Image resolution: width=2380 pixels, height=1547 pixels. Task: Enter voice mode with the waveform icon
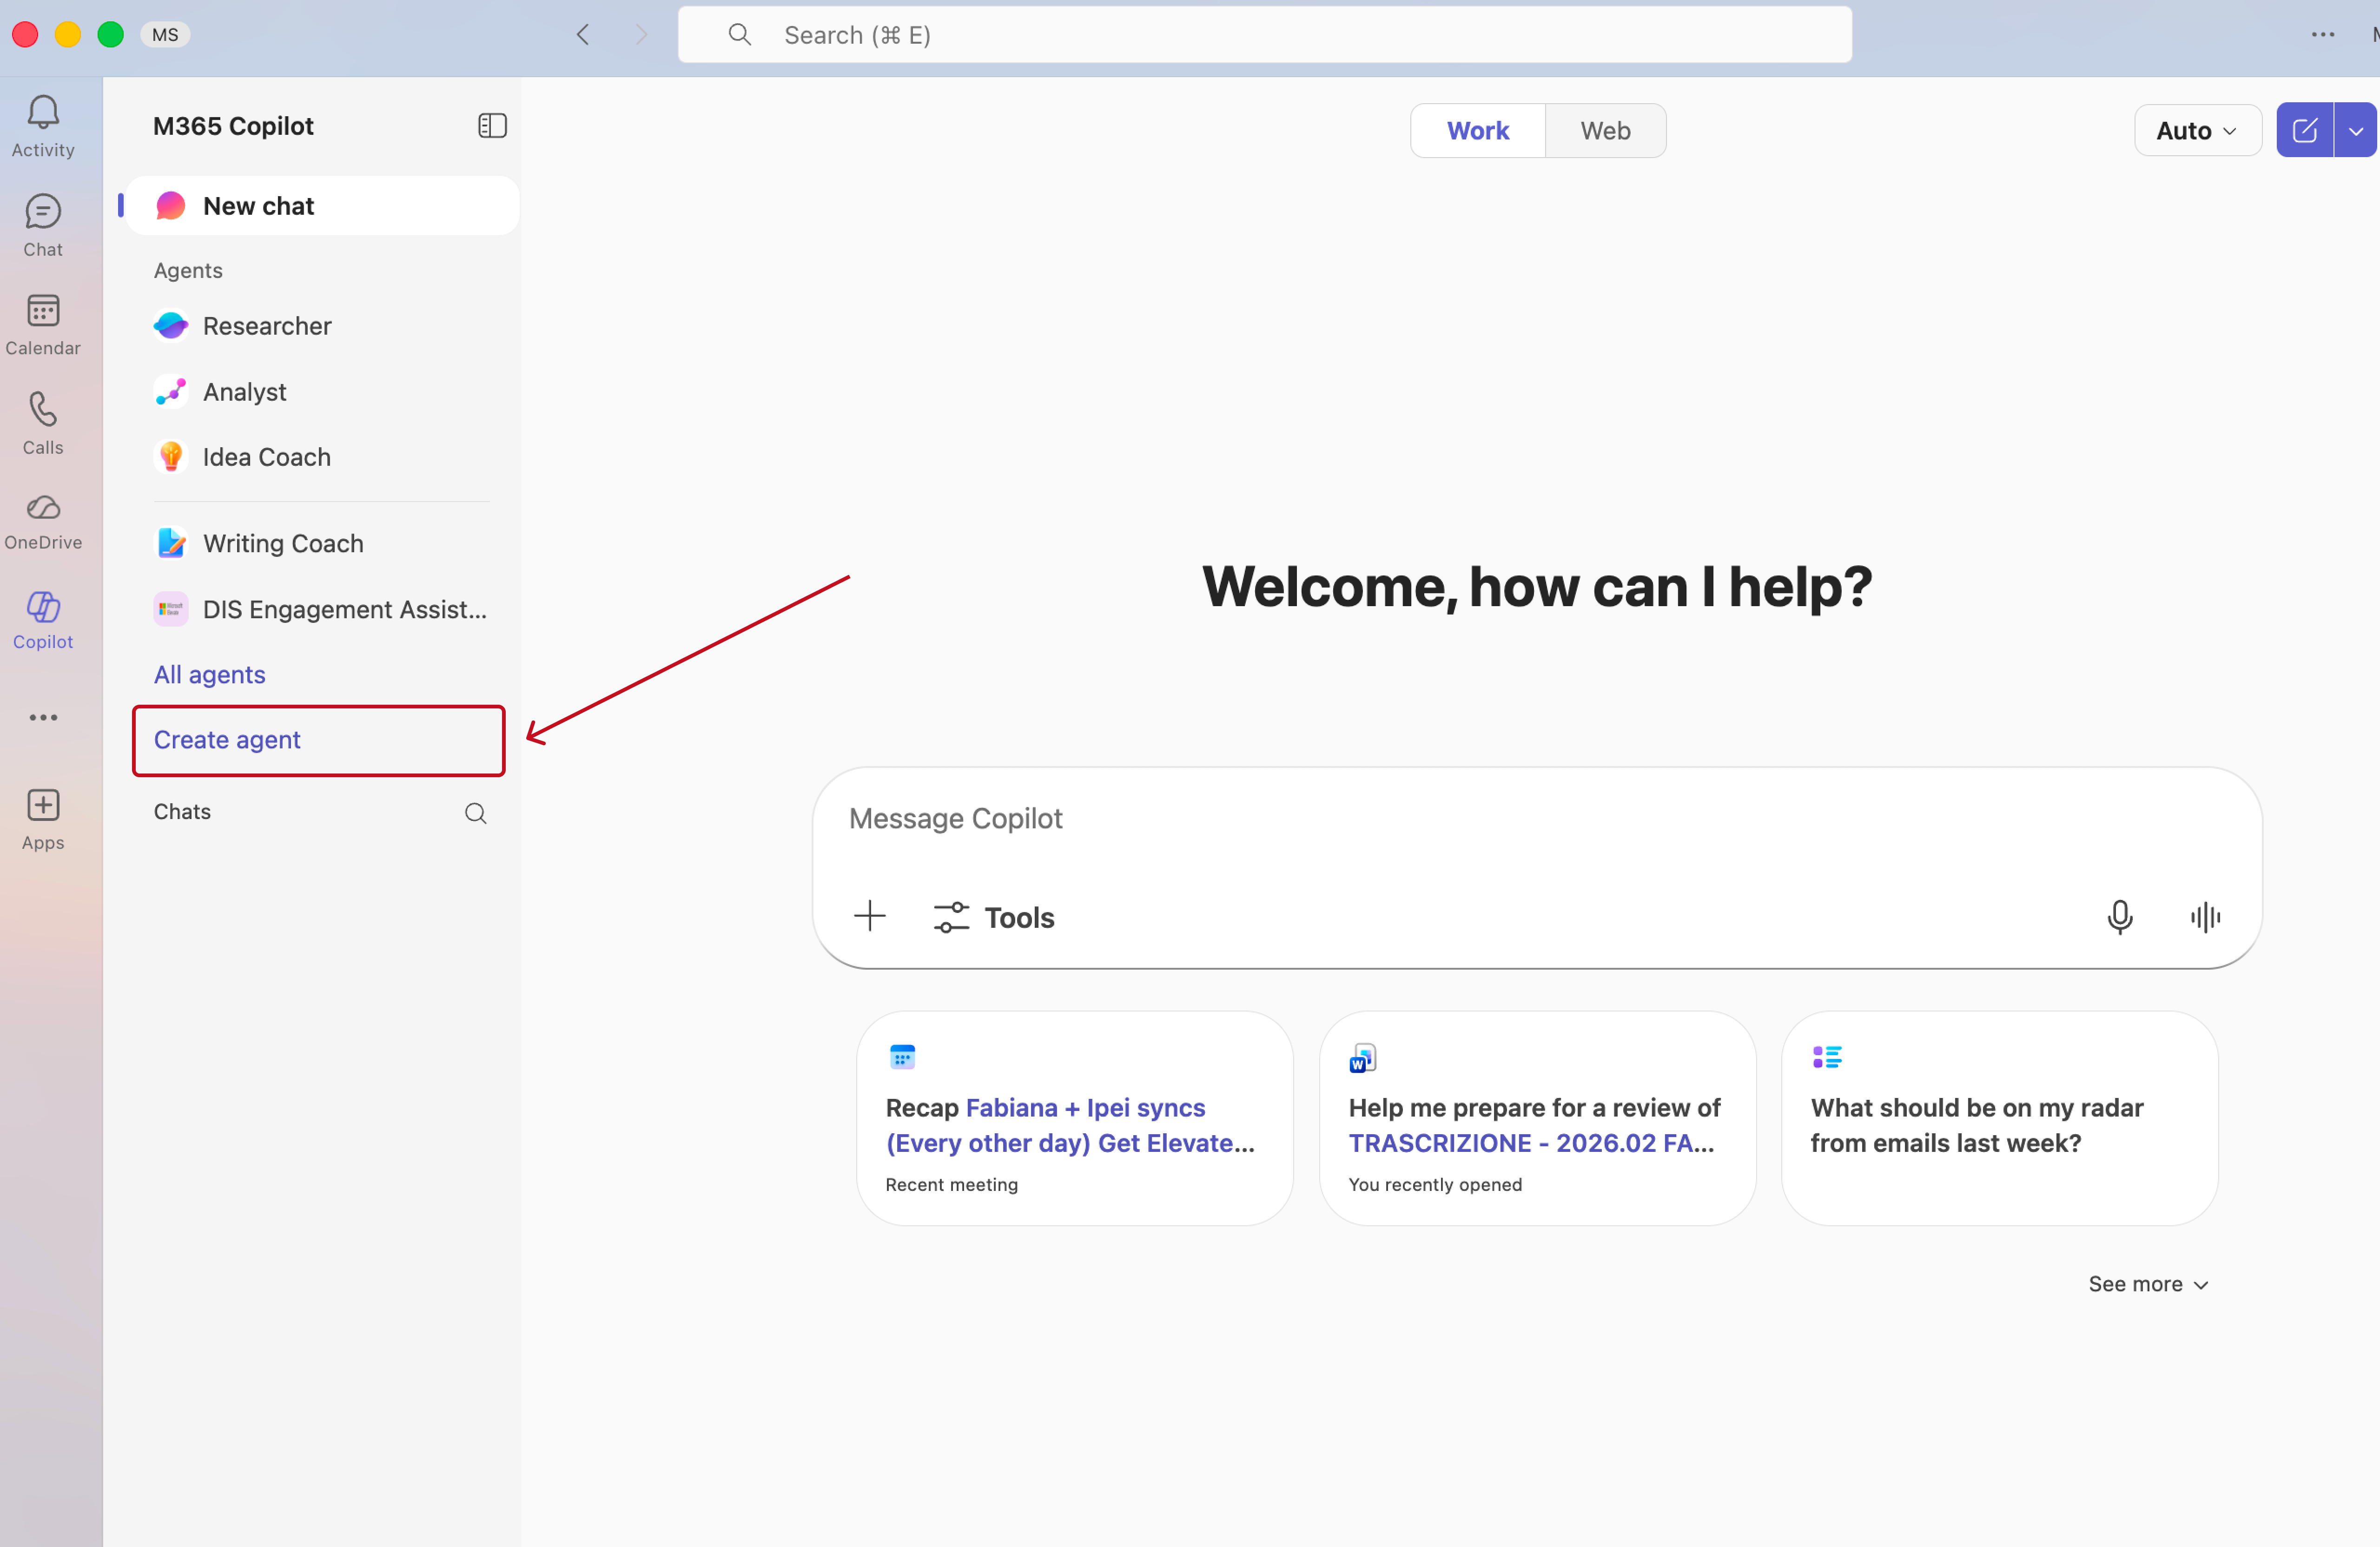[x=2206, y=917]
